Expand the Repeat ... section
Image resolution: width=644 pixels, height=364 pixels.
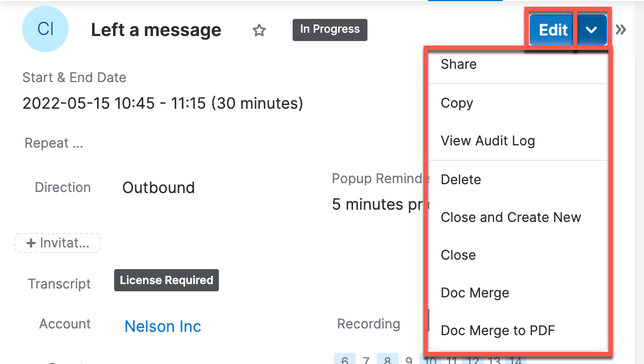[54, 143]
